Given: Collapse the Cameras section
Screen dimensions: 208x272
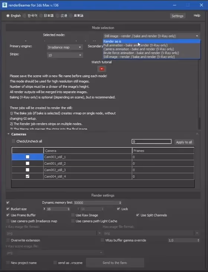Looking at the screenshot, I should pos(9,134).
